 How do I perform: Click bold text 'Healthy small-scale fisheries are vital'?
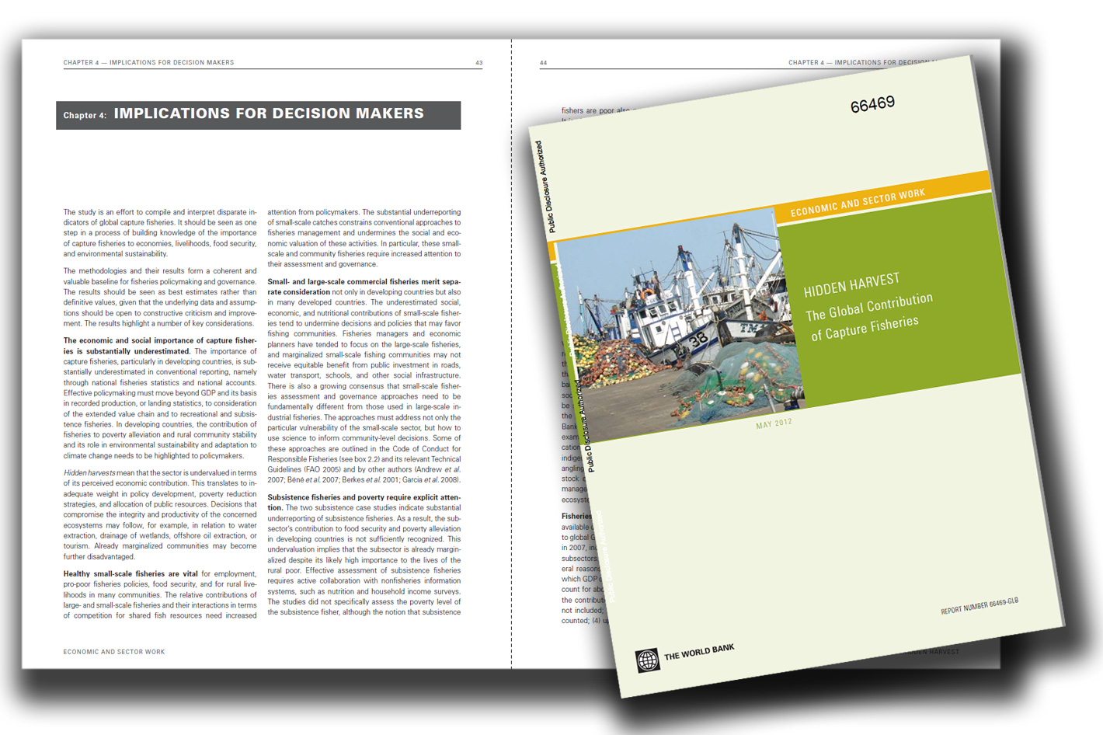(x=130, y=573)
